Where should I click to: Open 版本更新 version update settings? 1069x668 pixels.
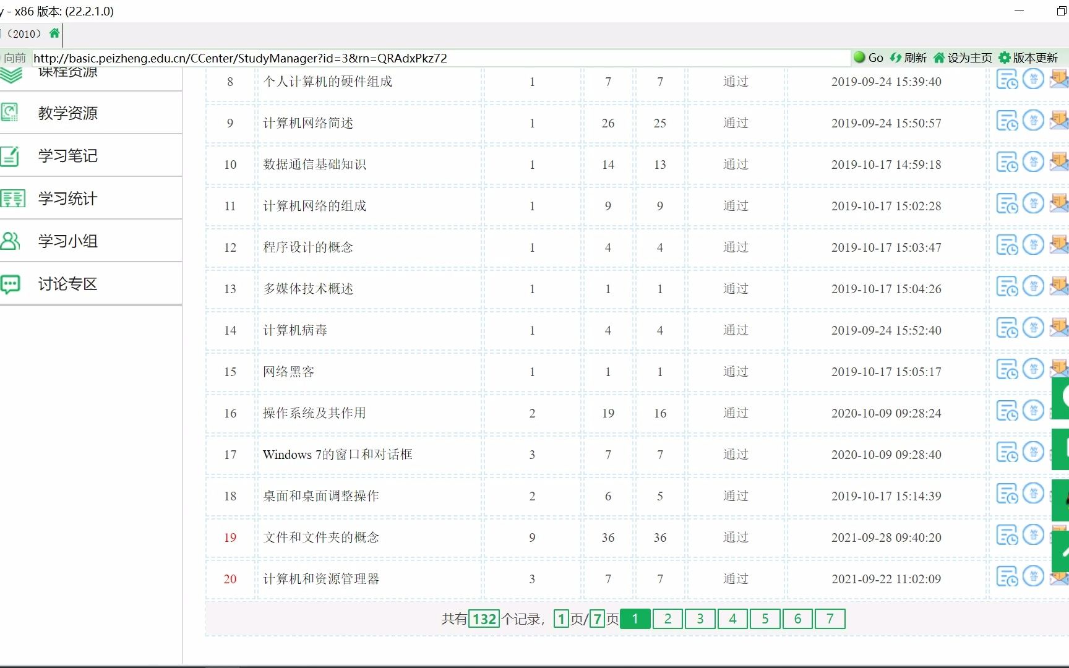click(1031, 58)
